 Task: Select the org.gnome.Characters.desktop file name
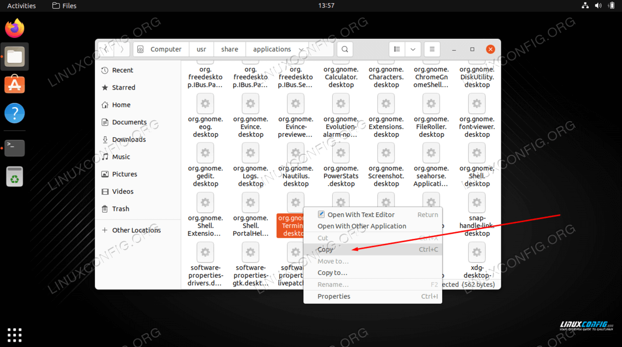(386, 77)
